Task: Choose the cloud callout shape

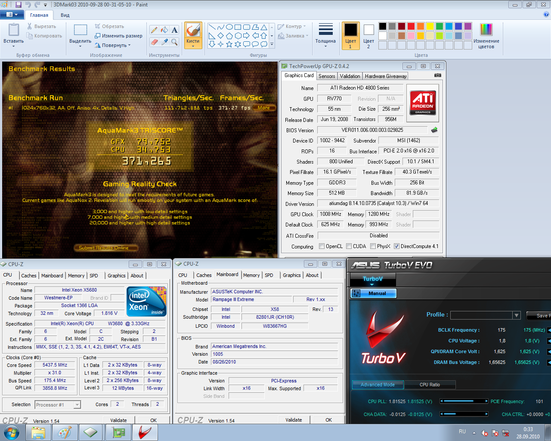Action: coord(264,44)
